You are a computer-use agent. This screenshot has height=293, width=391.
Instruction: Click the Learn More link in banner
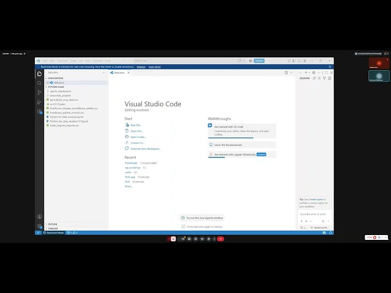click(155, 67)
